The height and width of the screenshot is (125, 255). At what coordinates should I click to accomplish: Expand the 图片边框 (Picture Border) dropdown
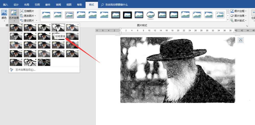click(239, 11)
